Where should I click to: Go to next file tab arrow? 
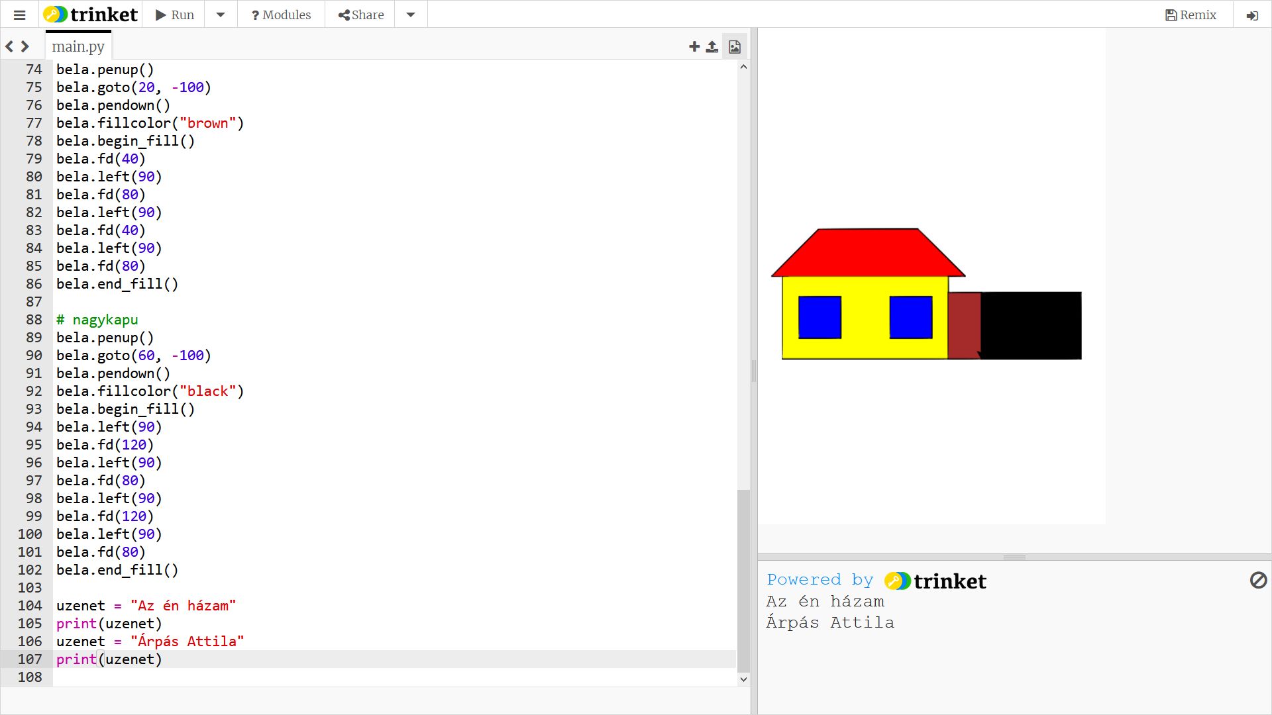tap(25, 46)
